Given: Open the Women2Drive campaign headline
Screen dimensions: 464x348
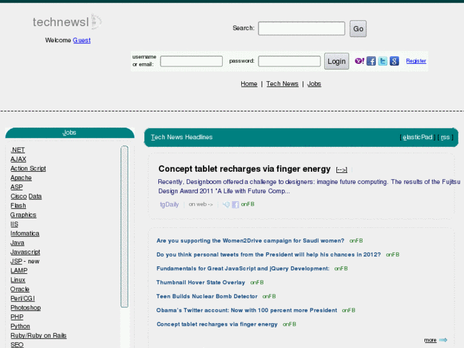Looking at the screenshot, I should click(250, 241).
